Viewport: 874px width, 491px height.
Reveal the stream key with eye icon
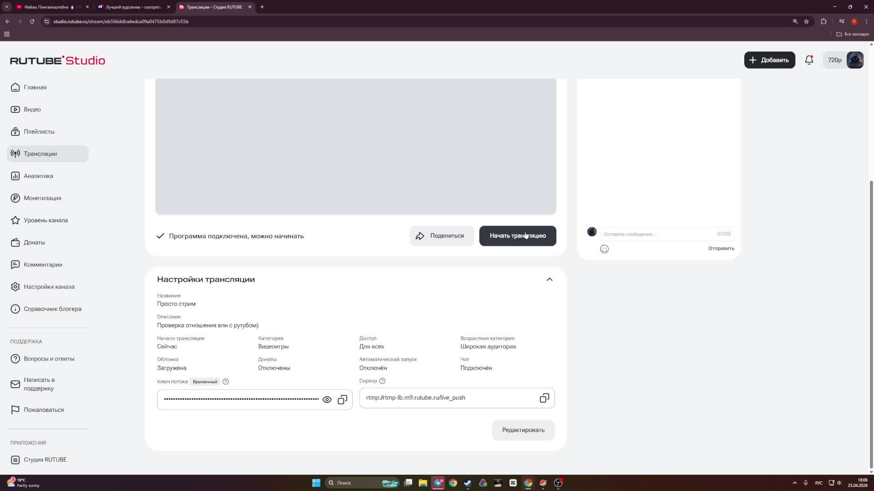point(327,400)
